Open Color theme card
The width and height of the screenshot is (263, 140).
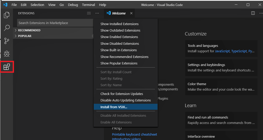221,87
